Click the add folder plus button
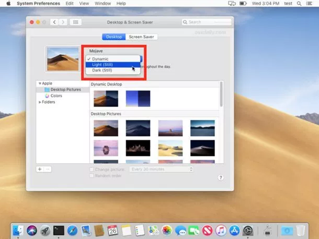Image resolution: width=319 pixels, height=239 pixels. tap(40, 169)
